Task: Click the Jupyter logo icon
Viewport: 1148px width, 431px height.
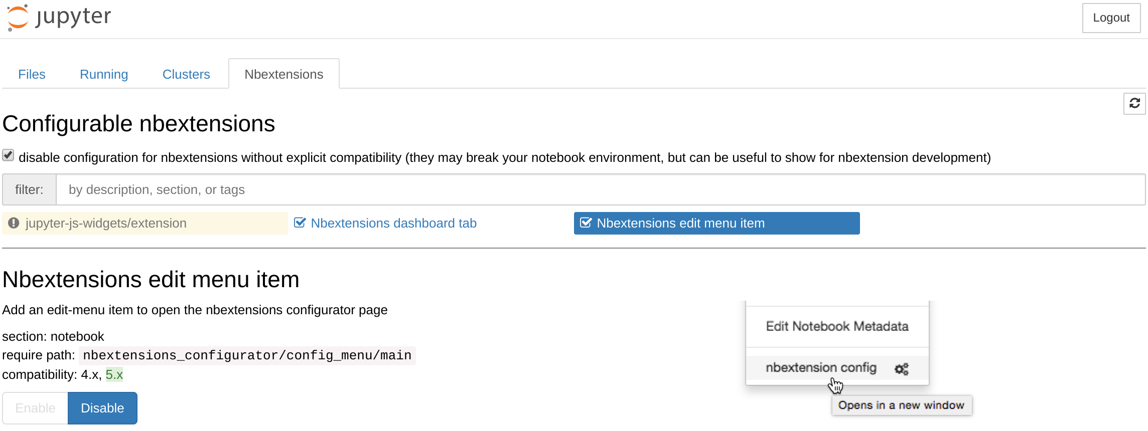Action: pyautogui.click(x=18, y=18)
